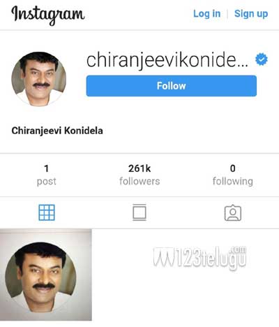Viewport: 279px width, 327px height.
Task: Open the 261k follower count
Action: (x=139, y=168)
